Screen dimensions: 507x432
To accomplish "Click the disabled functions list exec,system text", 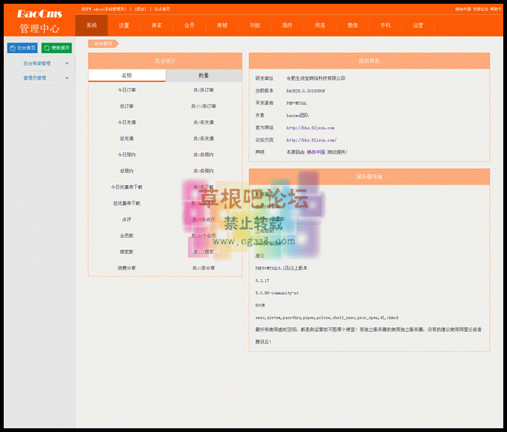I will 327,318.
